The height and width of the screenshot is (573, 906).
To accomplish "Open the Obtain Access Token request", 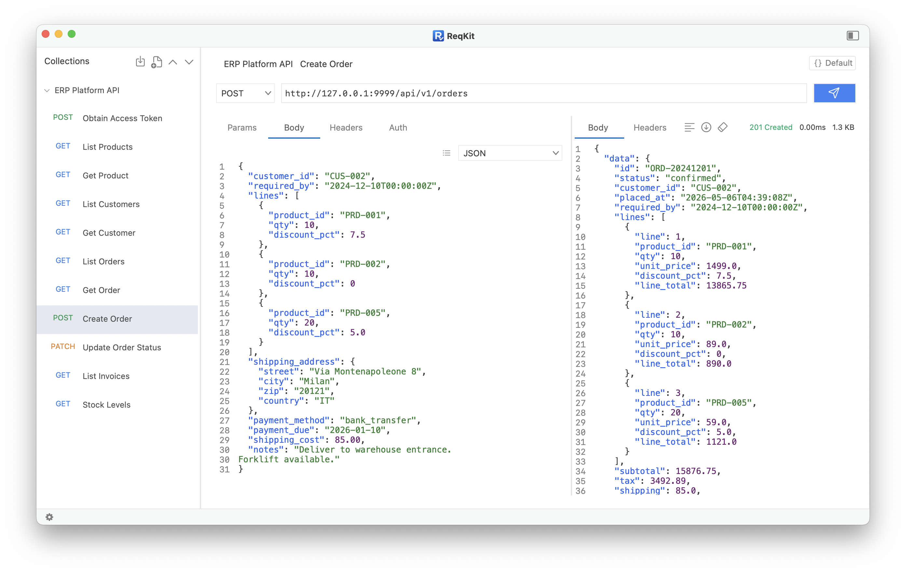I will [117, 118].
